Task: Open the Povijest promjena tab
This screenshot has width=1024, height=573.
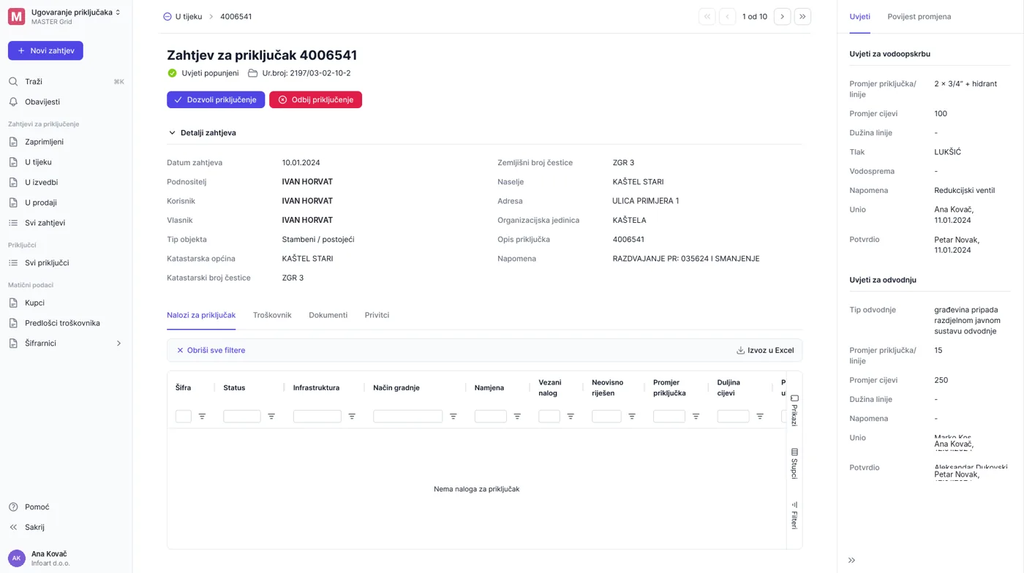Action: point(919,16)
